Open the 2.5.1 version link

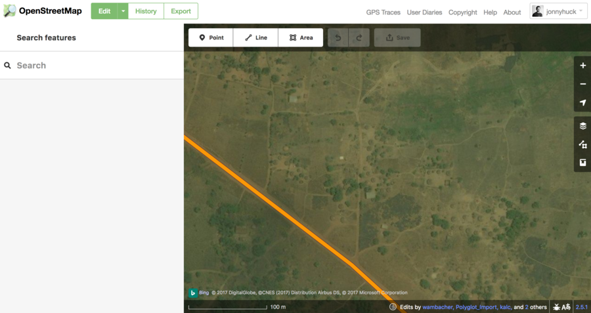(x=582, y=307)
